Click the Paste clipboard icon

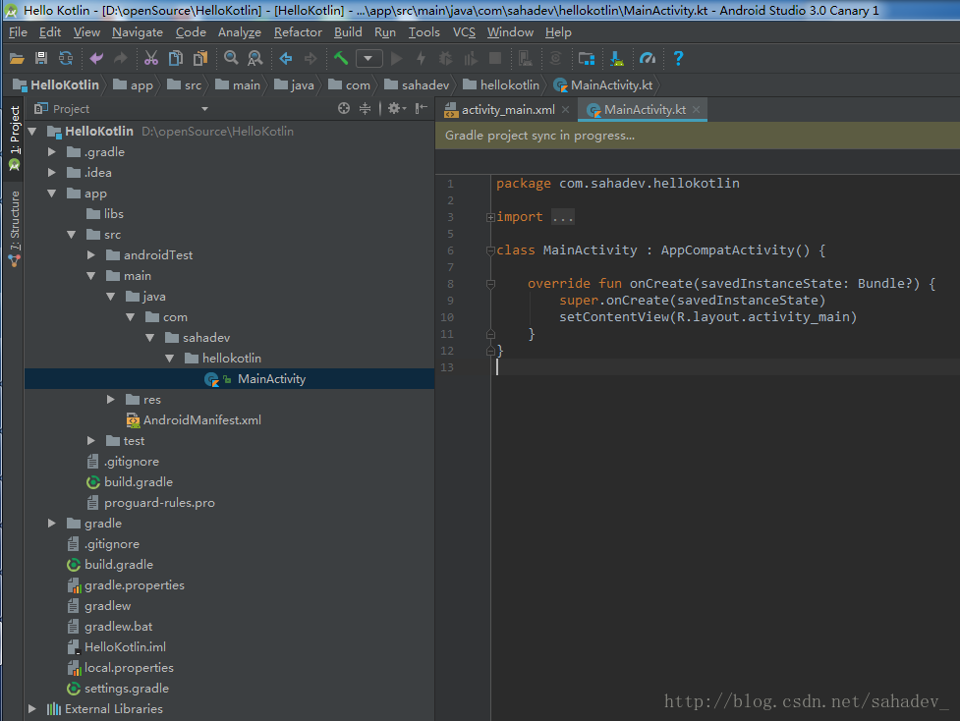point(200,59)
